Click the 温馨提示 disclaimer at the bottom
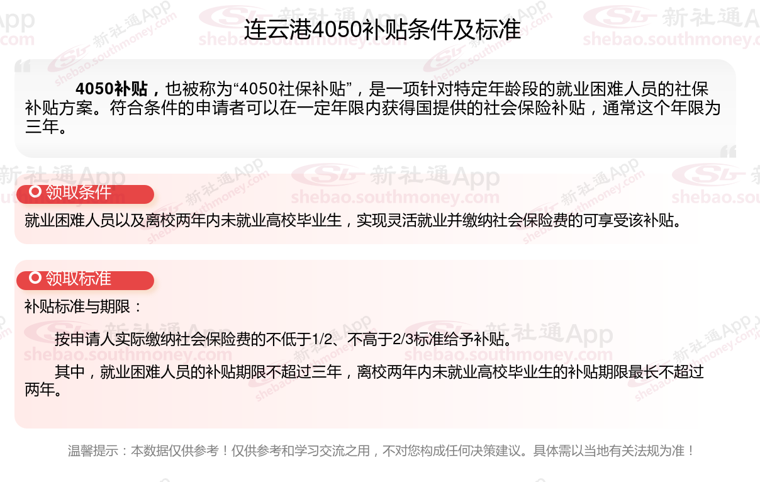760x482 pixels. click(381, 451)
